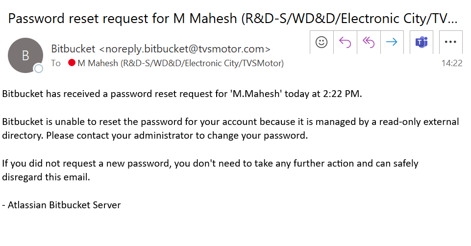This screenshot has height=246, width=471.
Task: Click paragraph about read-only external directory
Action: pyautogui.click(x=230, y=128)
